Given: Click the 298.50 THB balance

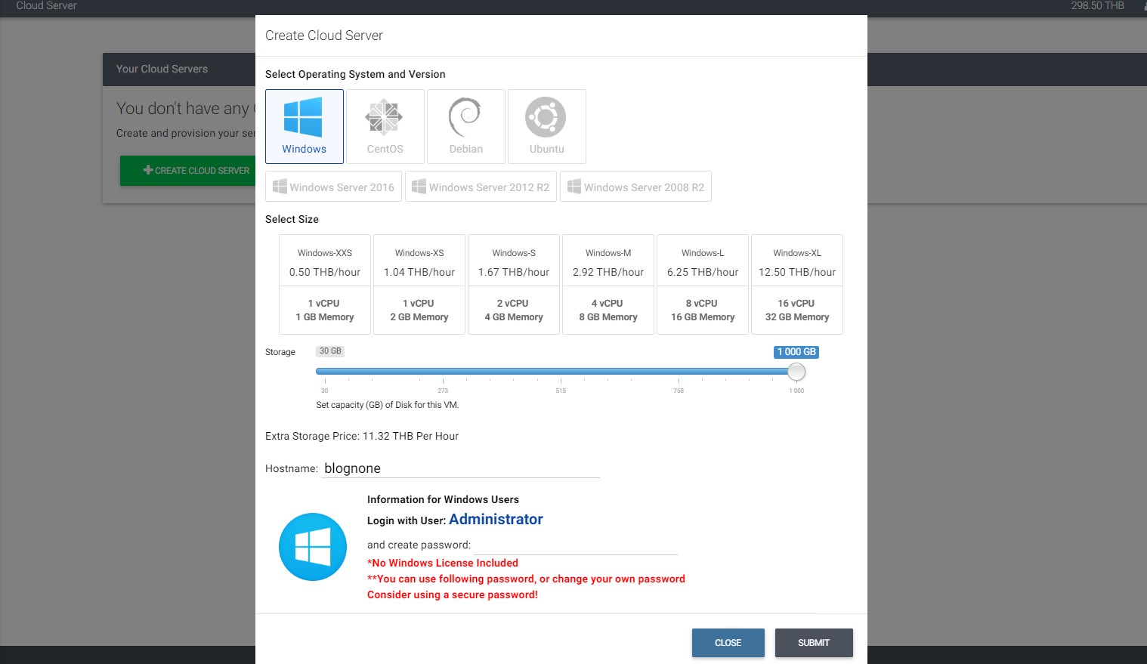Looking at the screenshot, I should pos(1097,6).
